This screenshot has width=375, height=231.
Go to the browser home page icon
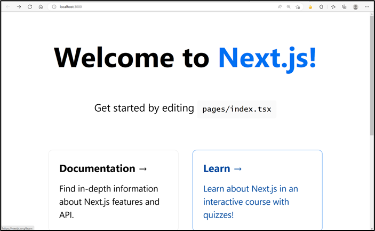41,7
